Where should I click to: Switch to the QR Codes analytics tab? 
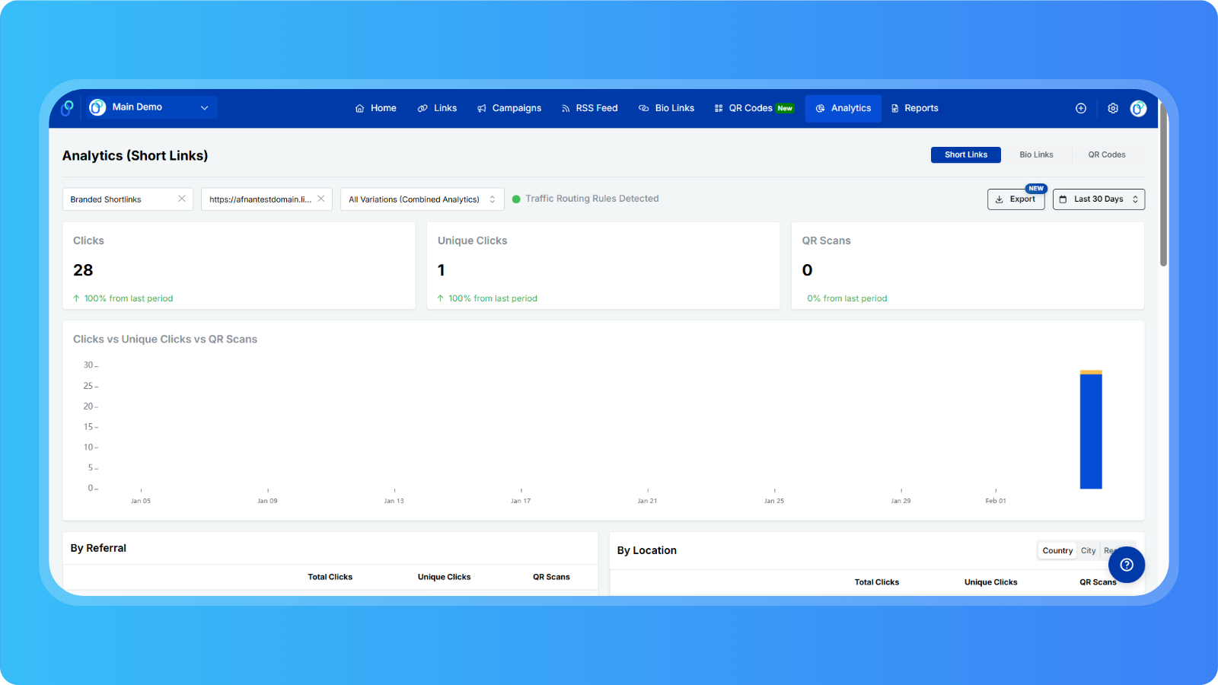click(1106, 155)
